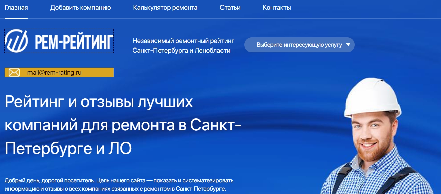Click the Независимый ремонтный рейтинг tagline text
Viewport: 441px width, 194px height.
(183, 46)
